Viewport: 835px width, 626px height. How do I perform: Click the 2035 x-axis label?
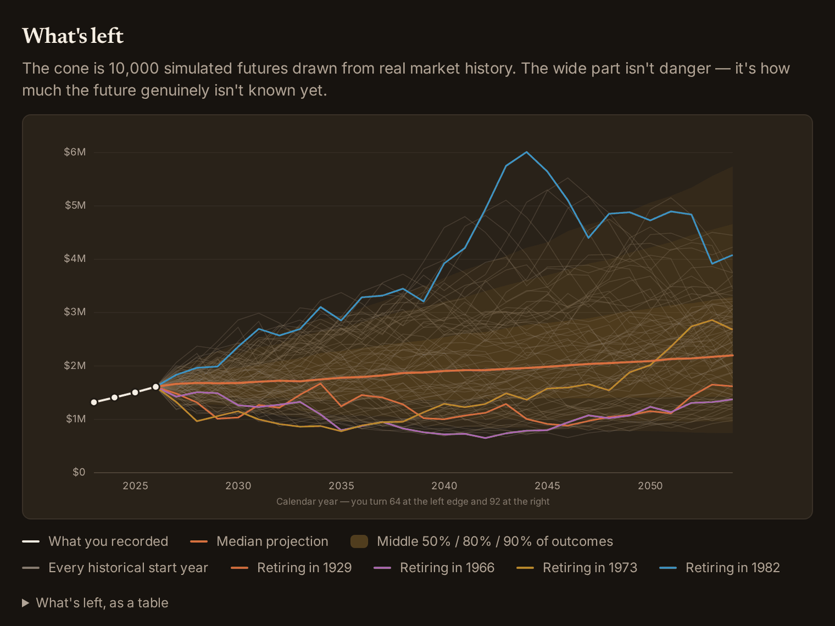(x=342, y=486)
